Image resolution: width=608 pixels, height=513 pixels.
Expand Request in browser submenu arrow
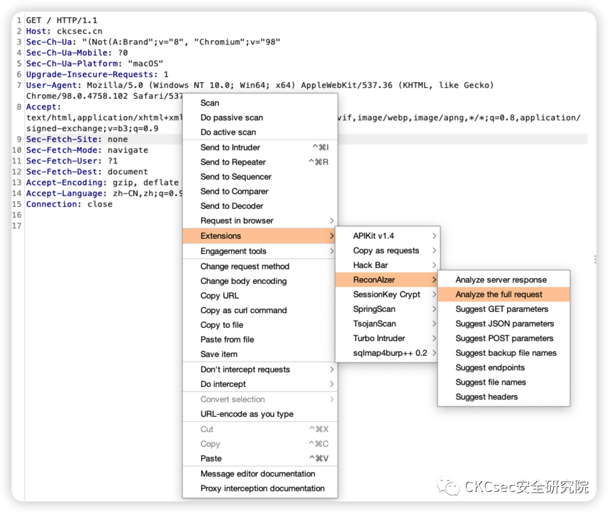pyautogui.click(x=332, y=221)
